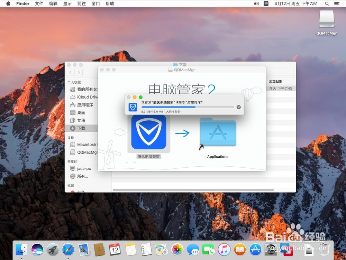Zoom the copy progress dialog with the green button
This screenshot has height=260, width=346.
tap(140, 97)
